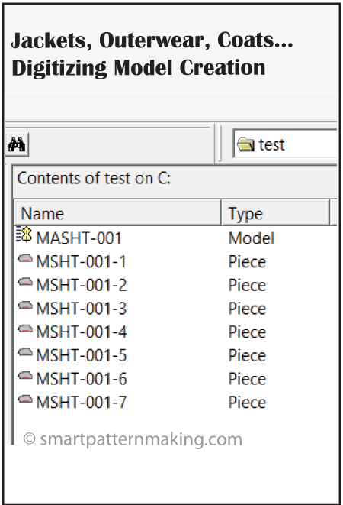The image size is (343, 505).
Task: Click the yellow folder icon next to test
Action: [246, 144]
